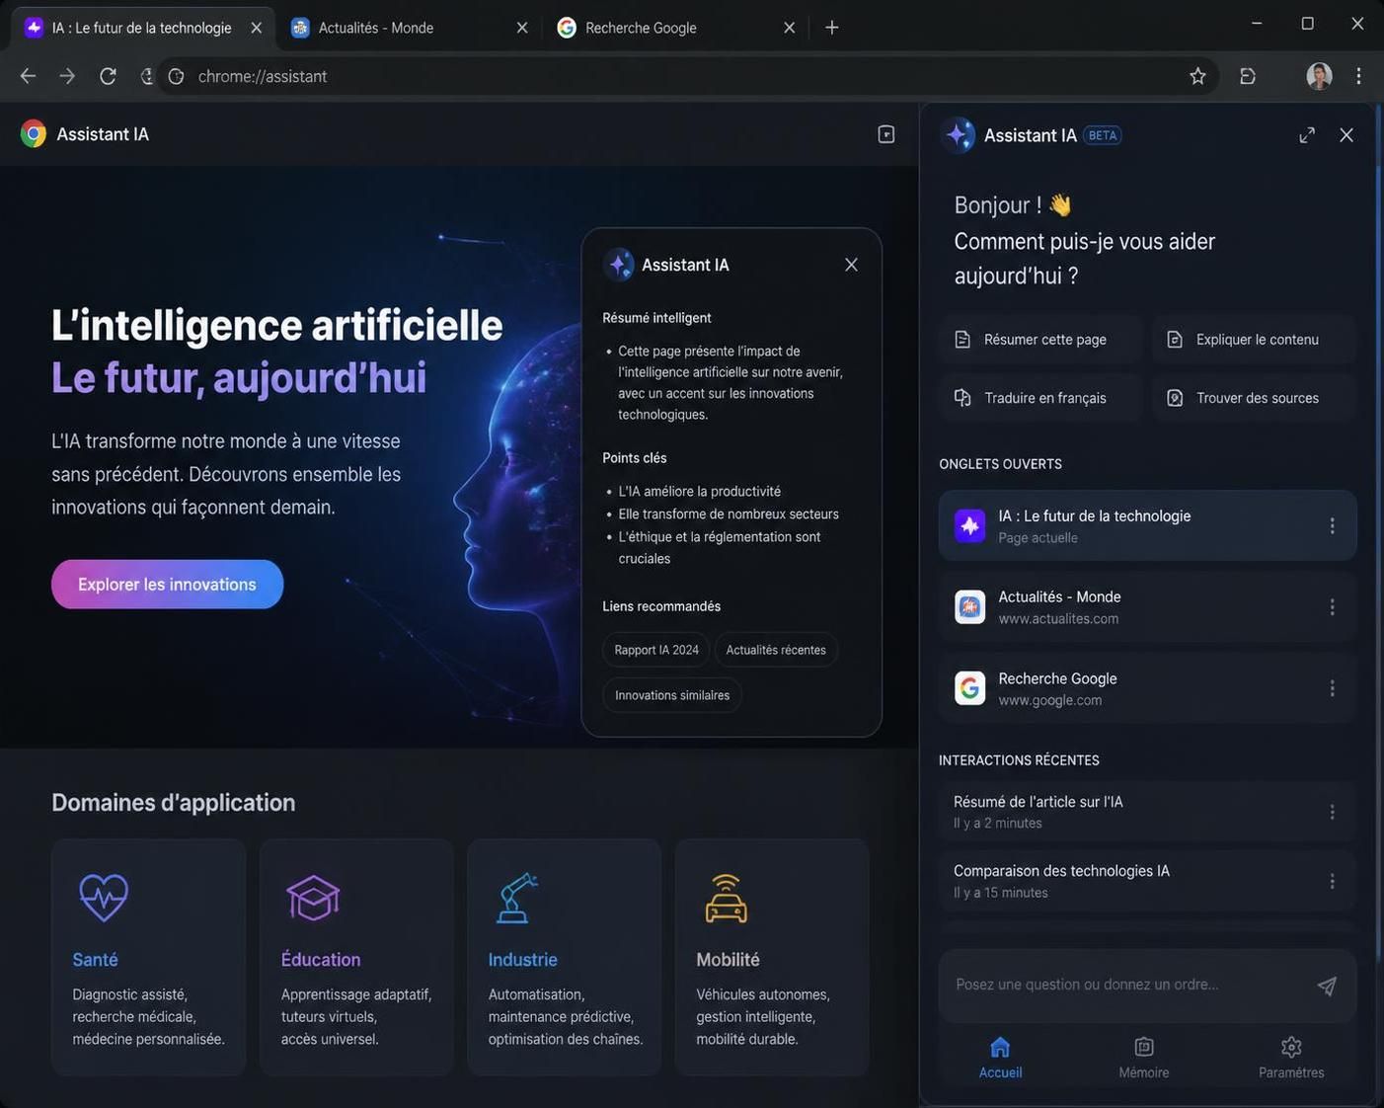This screenshot has width=1384, height=1108.
Task: Go back using browser back arrow
Action: tap(28, 76)
